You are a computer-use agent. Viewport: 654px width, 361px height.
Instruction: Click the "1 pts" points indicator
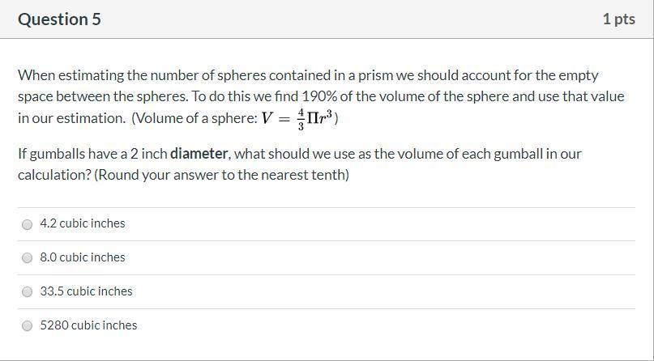pos(619,19)
